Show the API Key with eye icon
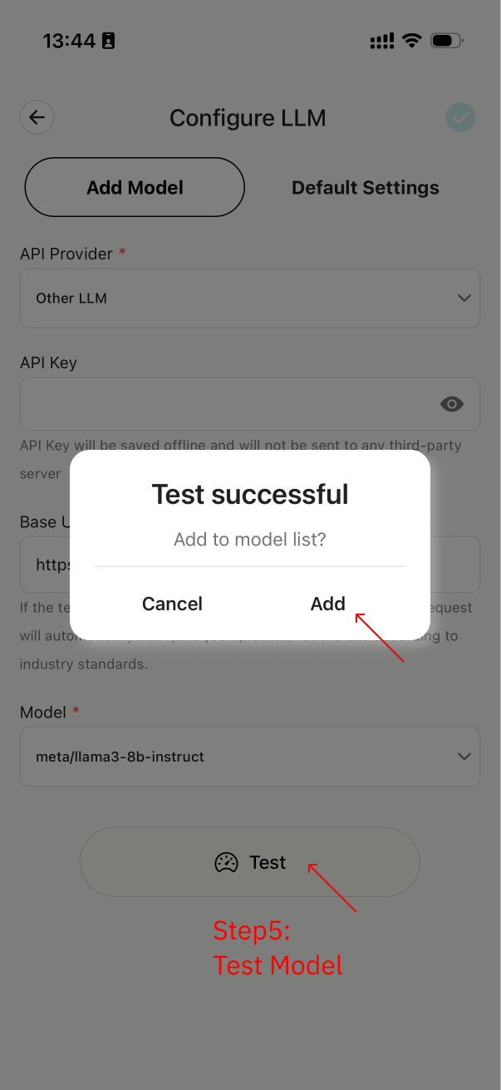The height and width of the screenshot is (1090, 501). [451, 404]
